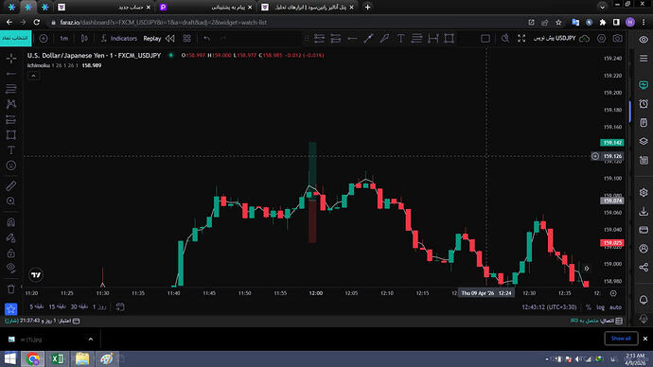
Task: Redo the chart action
Action: tap(223, 38)
